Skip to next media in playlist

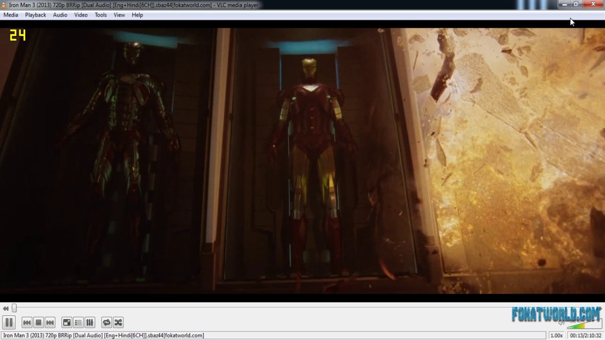50,323
